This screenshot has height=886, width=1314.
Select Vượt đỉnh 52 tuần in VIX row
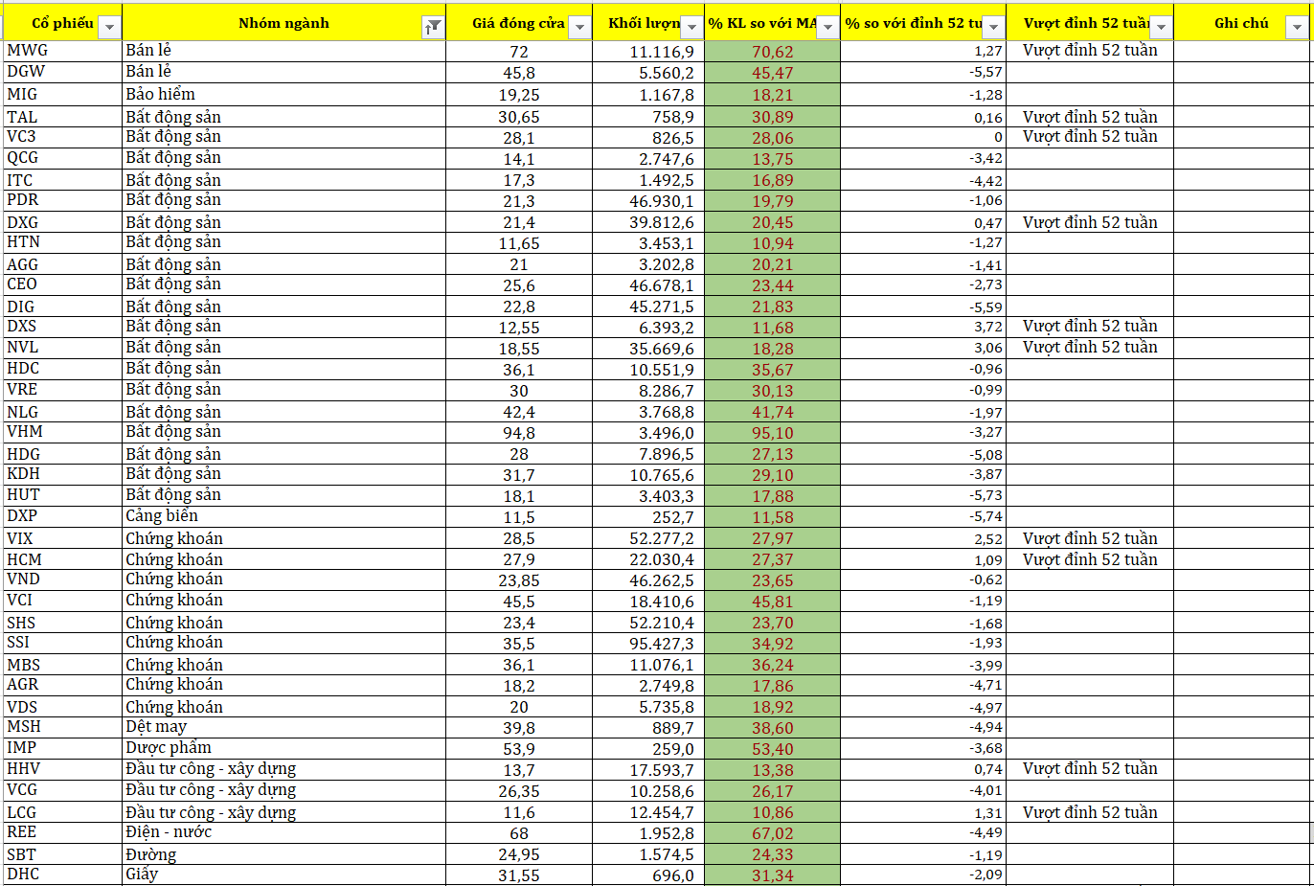pyautogui.click(x=1090, y=538)
